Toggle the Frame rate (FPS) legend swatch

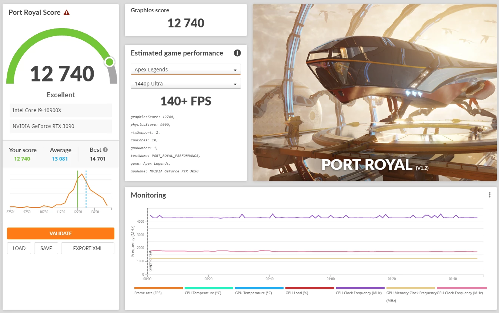click(158, 288)
